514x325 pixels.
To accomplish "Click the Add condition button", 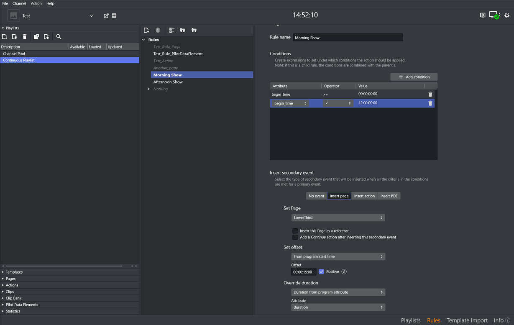I will pyautogui.click(x=414, y=77).
